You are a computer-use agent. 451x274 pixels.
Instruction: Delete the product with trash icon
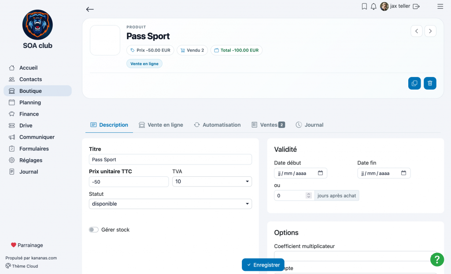tap(430, 83)
